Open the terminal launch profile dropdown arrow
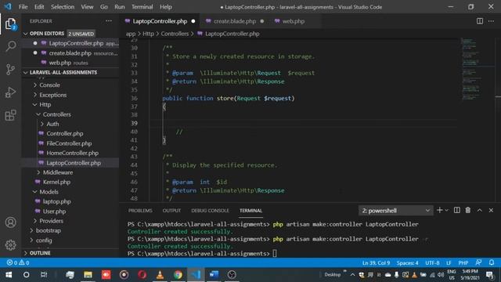 447,210
